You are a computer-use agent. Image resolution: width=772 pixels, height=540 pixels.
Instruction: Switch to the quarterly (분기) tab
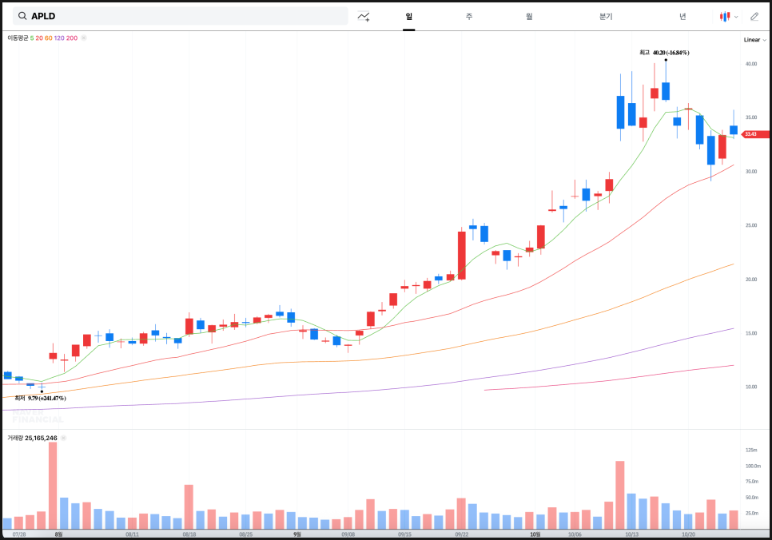click(x=605, y=16)
